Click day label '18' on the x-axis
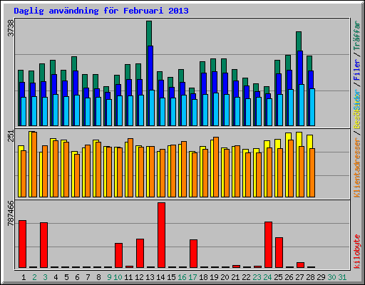Viewport: 365px width, 285px height. 203,277
